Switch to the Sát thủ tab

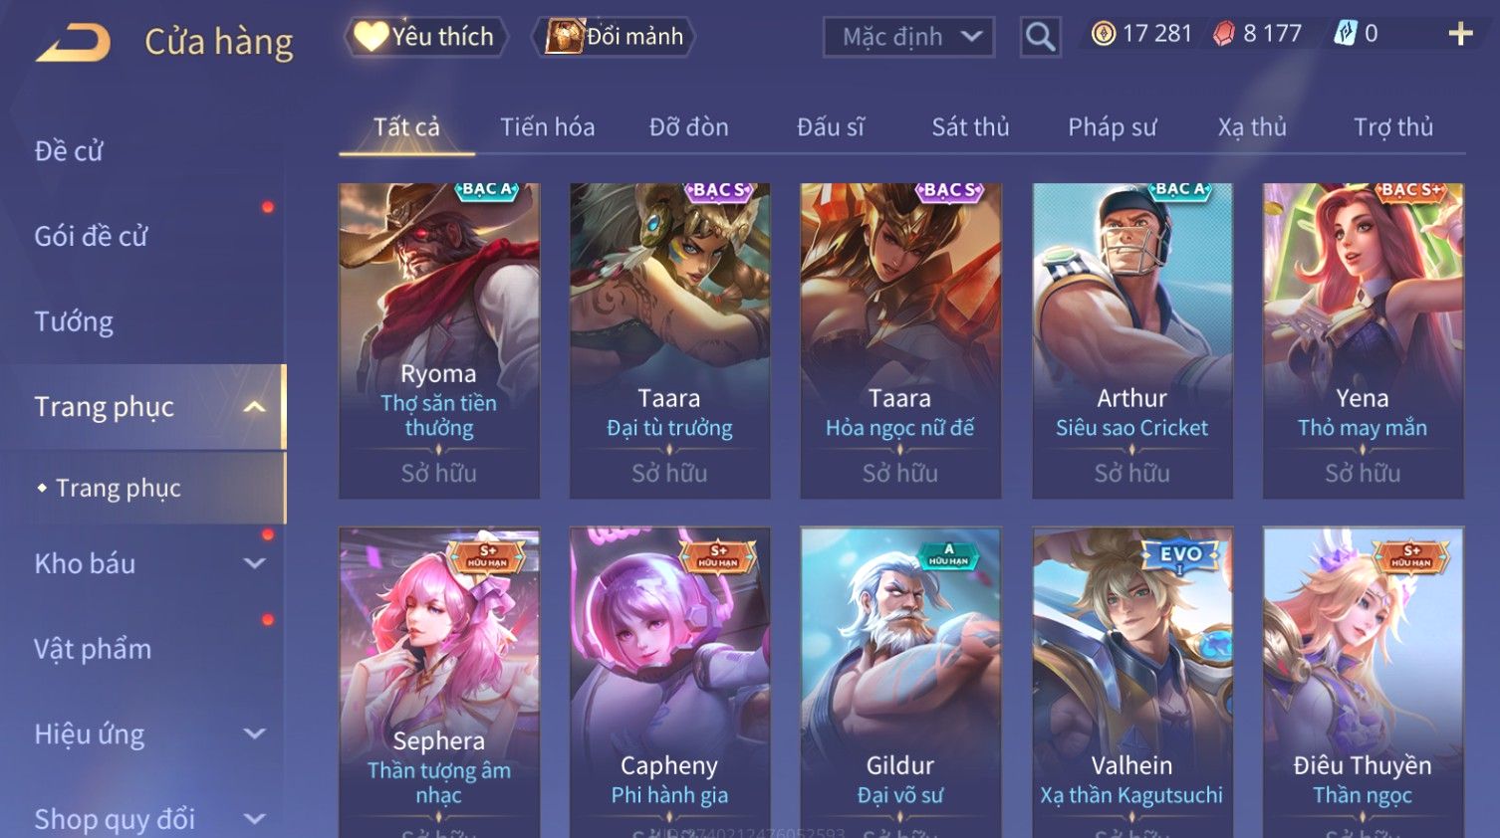pyautogui.click(x=970, y=127)
